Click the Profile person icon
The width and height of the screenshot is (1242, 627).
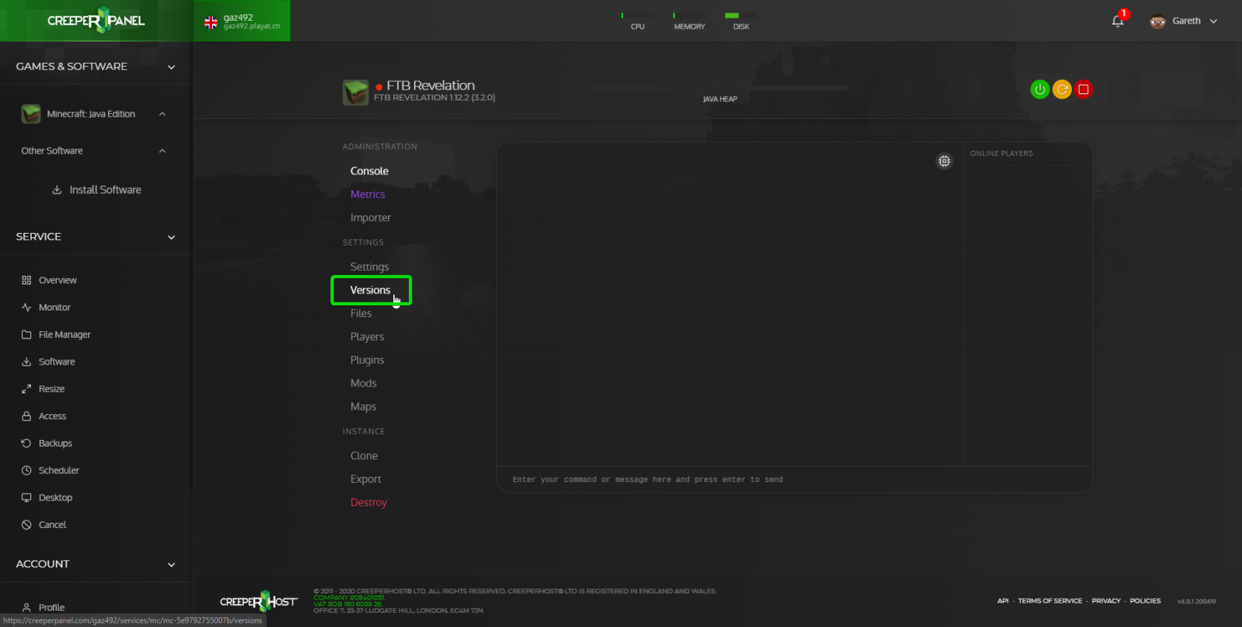pos(27,607)
